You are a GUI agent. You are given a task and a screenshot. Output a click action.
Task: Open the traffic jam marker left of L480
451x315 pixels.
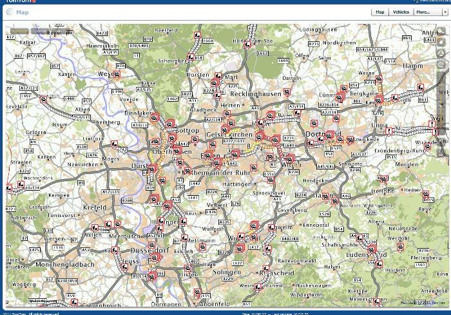coord(43,100)
